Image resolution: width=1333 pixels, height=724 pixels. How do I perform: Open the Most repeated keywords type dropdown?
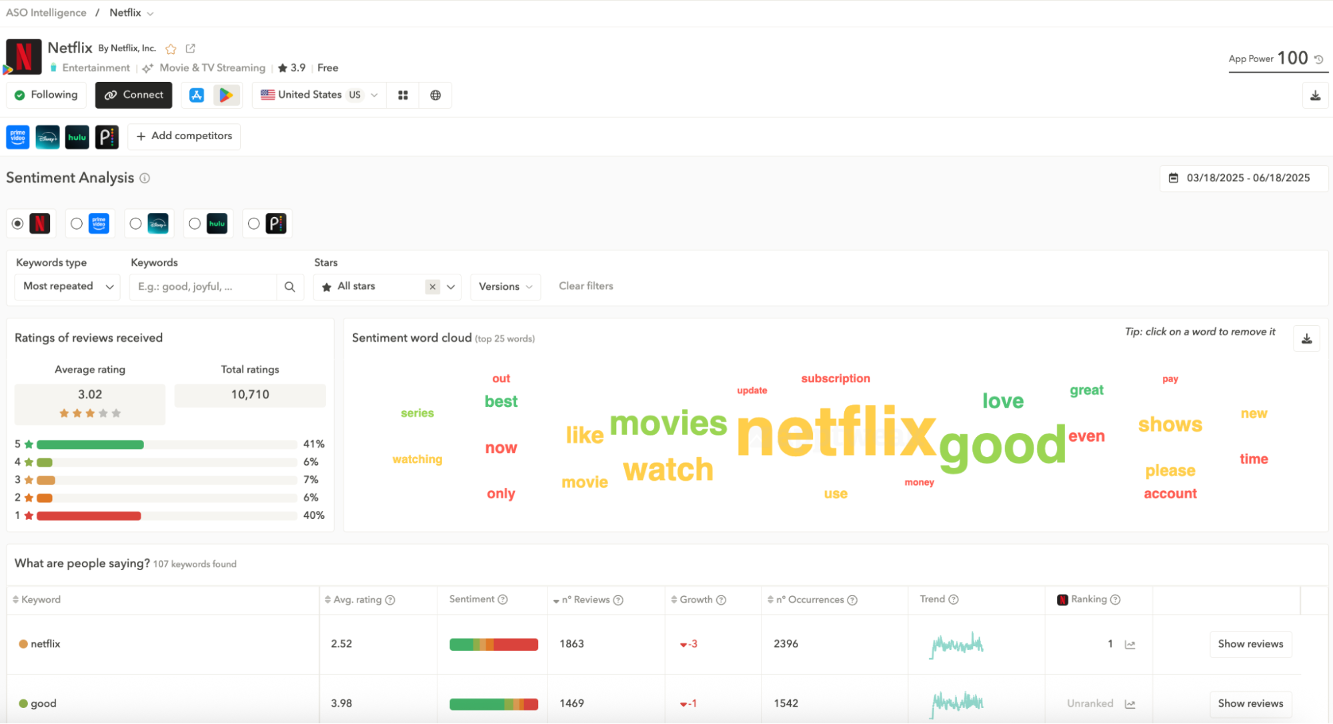click(67, 286)
